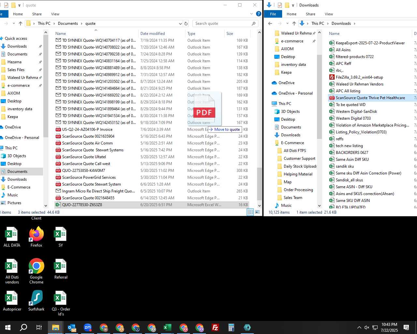Image resolution: width=417 pixels, height=334 pixels.
Task: Open recent locations dropdown in Downloads window
Action: coord(287,23)
